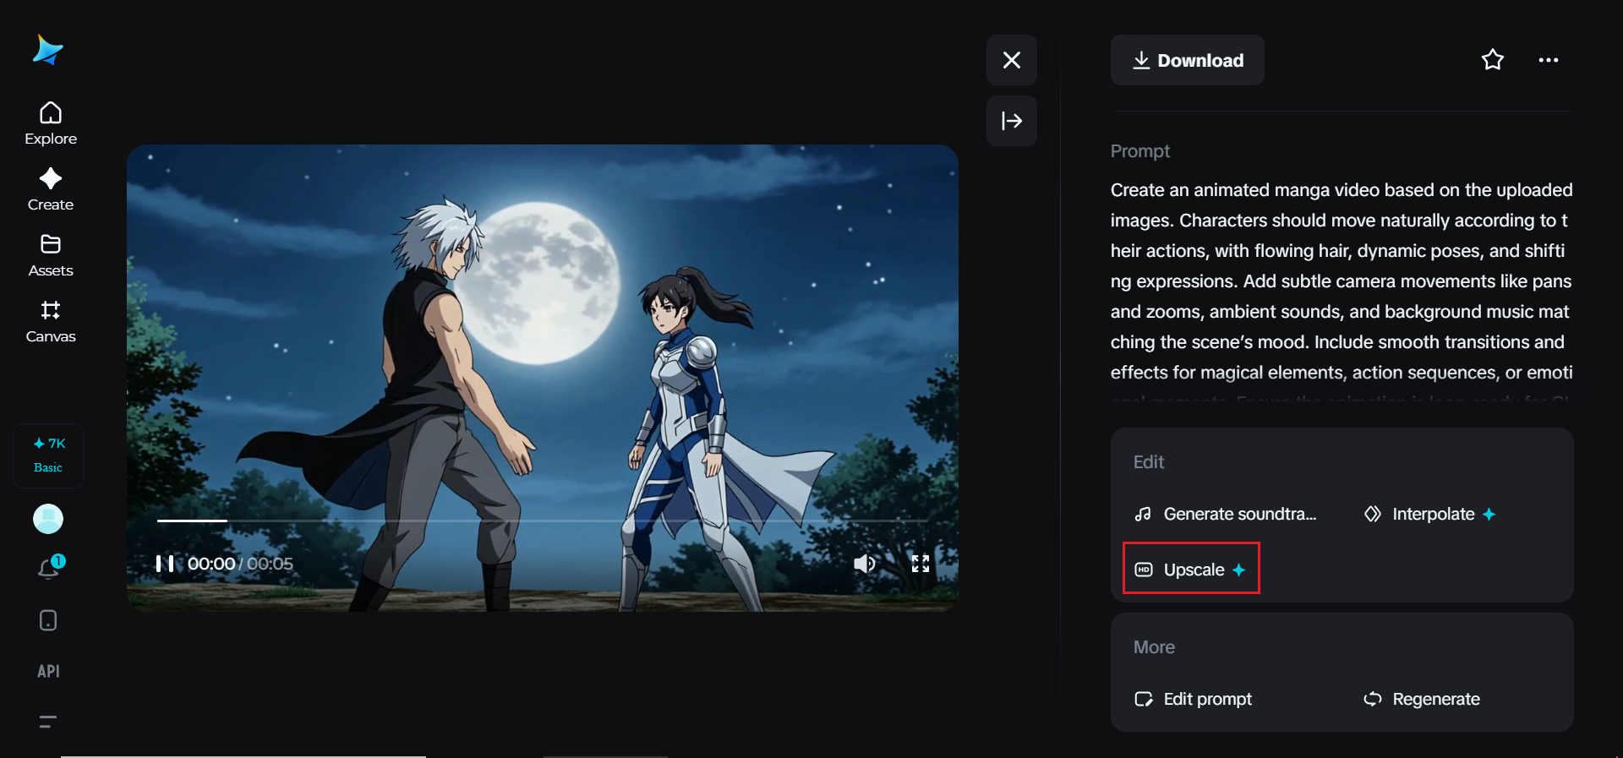Click the Interpolate option
The width and height of the screenshot is (1623, 758).
coord(1430,514)
